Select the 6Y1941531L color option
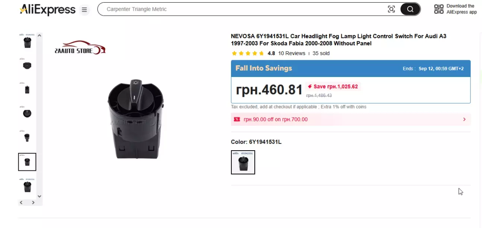 coord(243,162)
